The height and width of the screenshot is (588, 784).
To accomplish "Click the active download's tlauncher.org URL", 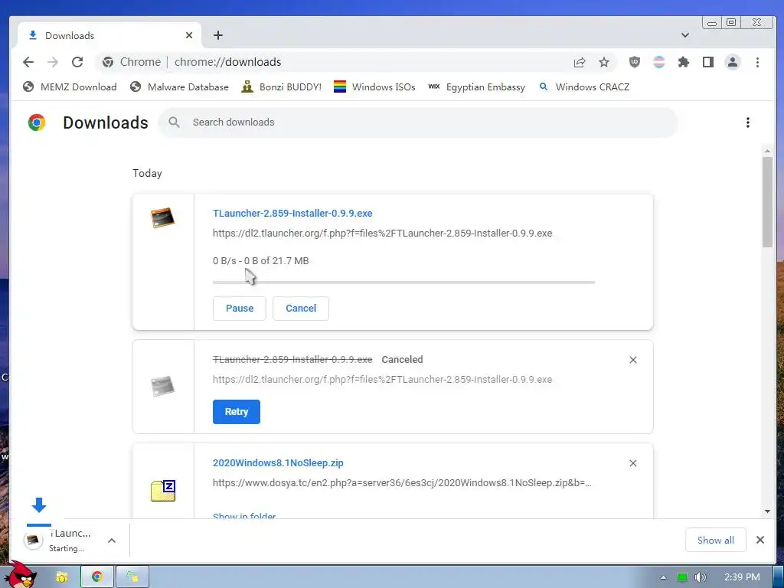I will [383, 234].
